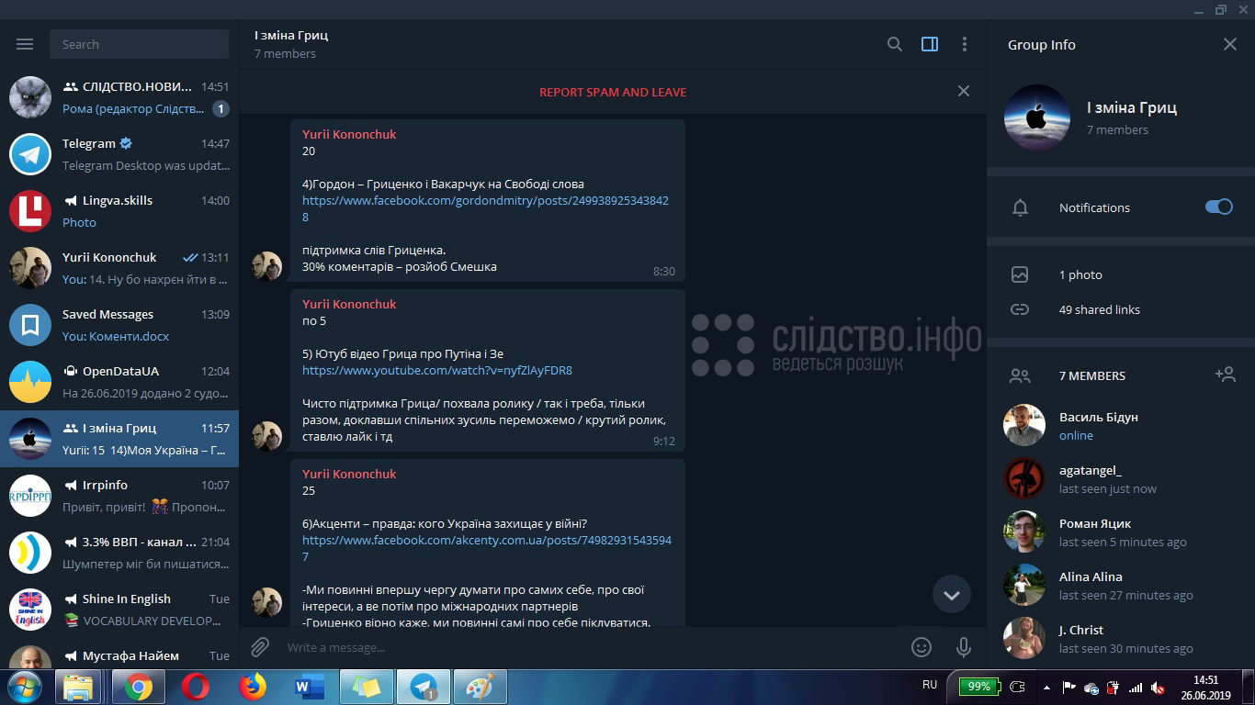Viewport: 1255px width, 705px height.
Task: Open Google Chrome from the taskbar
Action: [x=139, y=687]
